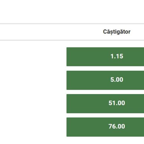The image size is (144, 144).
Task: Choose the 51.00 odds button
Action: tap(105, 104)
